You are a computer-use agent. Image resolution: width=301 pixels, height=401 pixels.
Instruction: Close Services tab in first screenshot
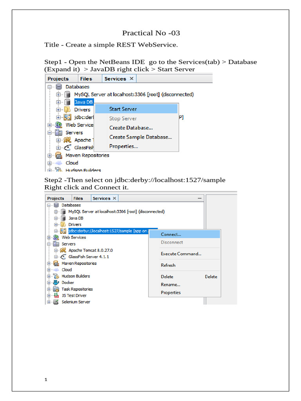pyautogui.click(x=132, y=78)
